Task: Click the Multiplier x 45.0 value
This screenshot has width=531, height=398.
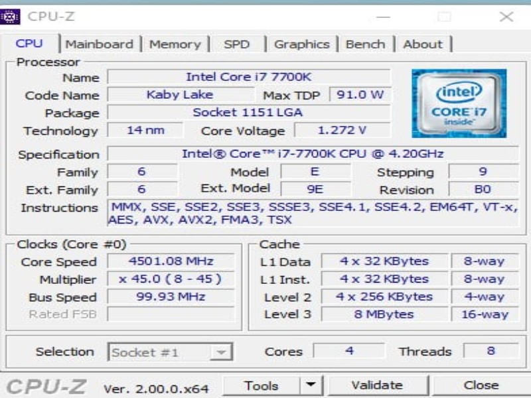Action: 171,279
